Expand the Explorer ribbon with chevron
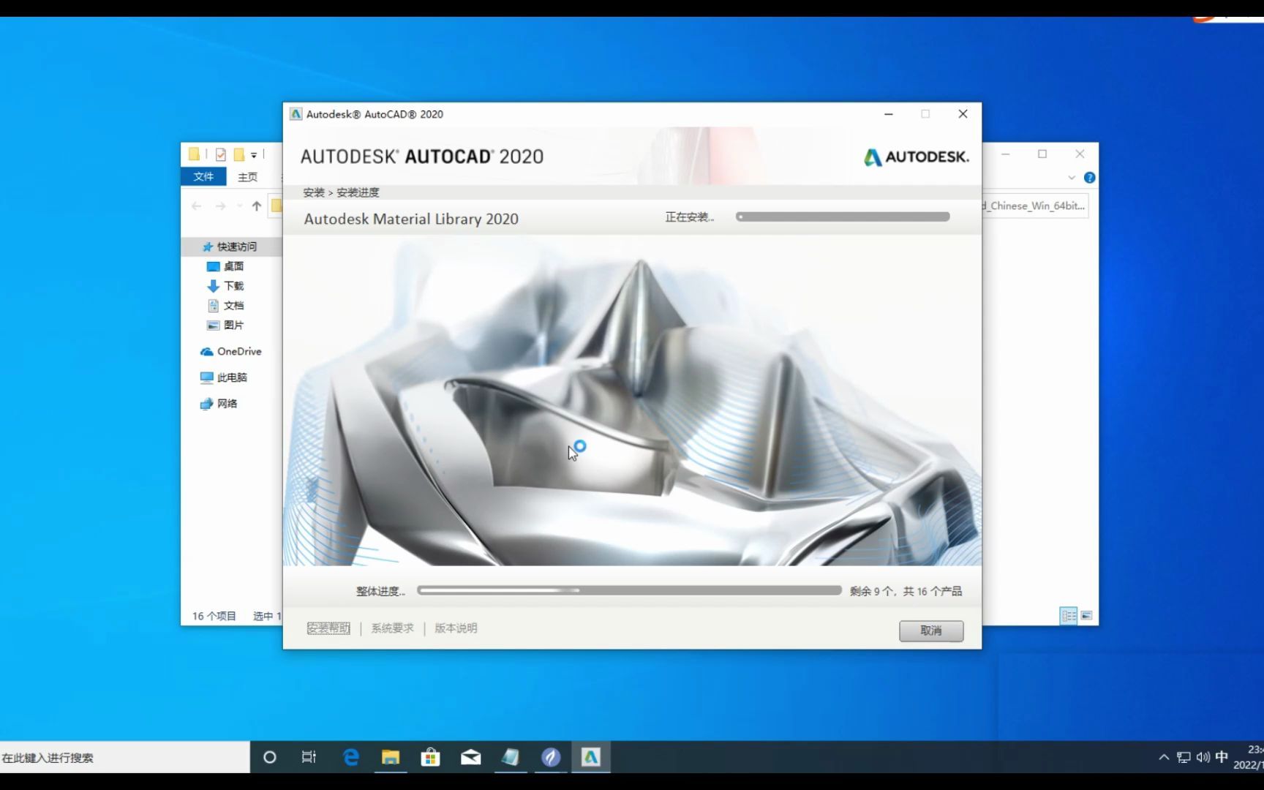 (x=1071, y=178)
